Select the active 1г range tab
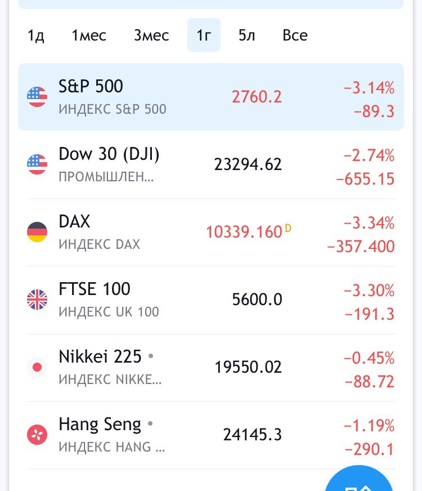 pyautogui.click(x=204, y=35)
